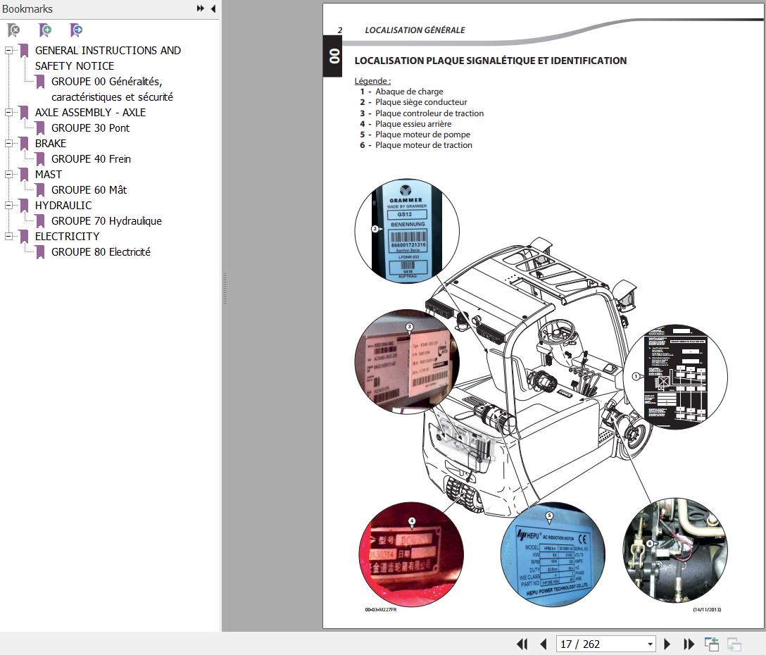Screen dimensions: 766x655
Task: Click the Bookmarks panel options double-arrow
Action: 201,8
